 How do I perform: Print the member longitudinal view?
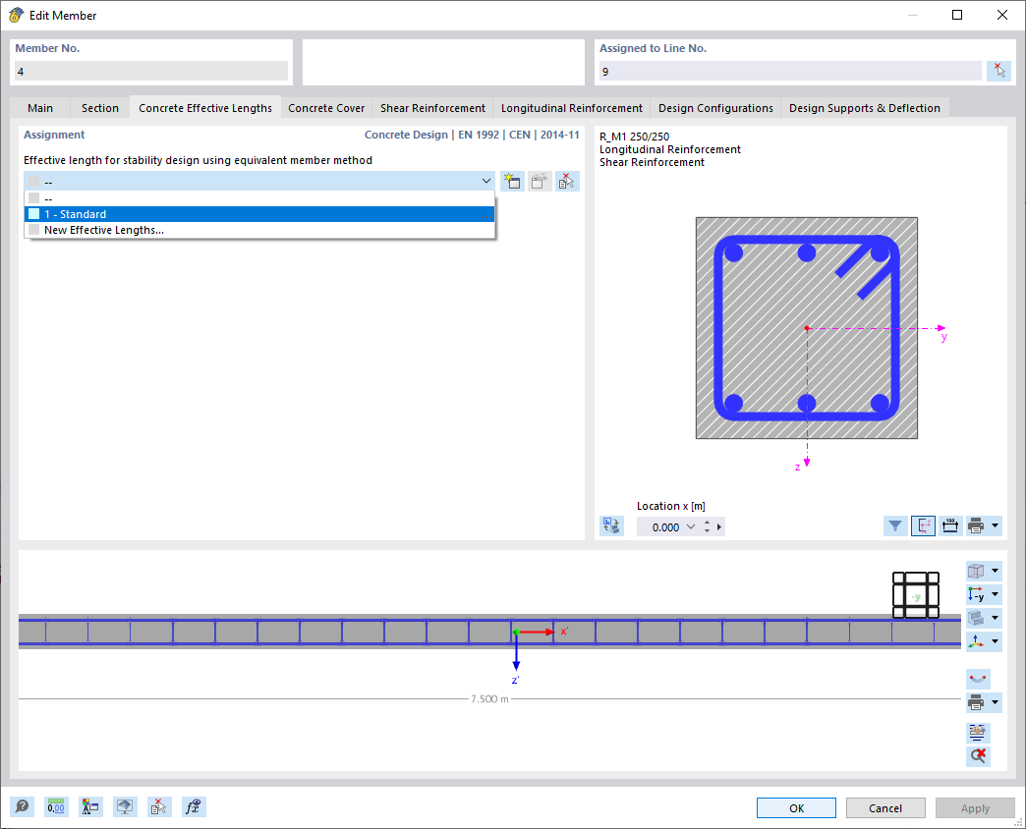coord(976,703)
